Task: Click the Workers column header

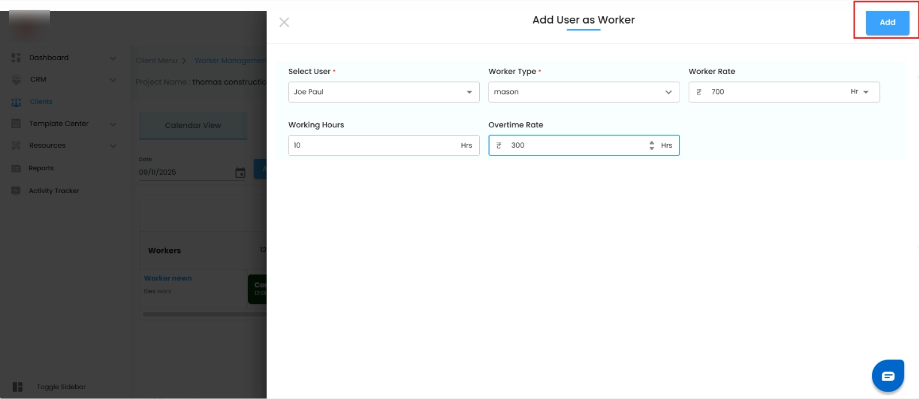Action: point(164,251)
